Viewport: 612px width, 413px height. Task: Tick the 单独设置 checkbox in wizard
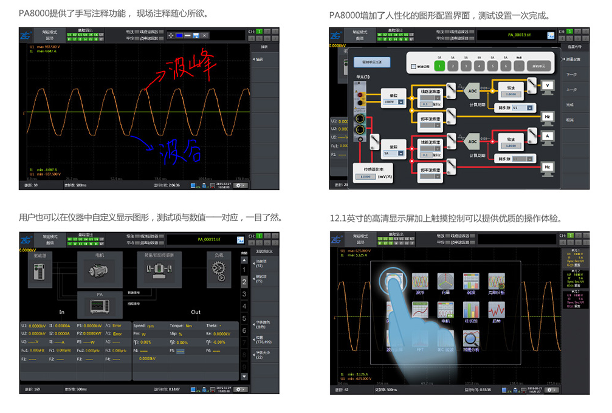414,66
